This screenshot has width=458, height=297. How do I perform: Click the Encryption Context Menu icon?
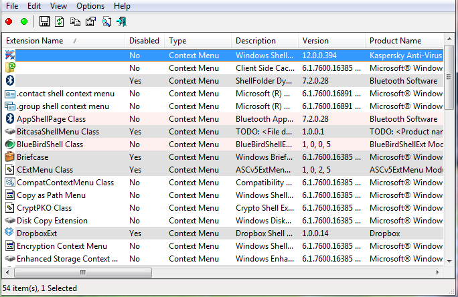(10, 246)
